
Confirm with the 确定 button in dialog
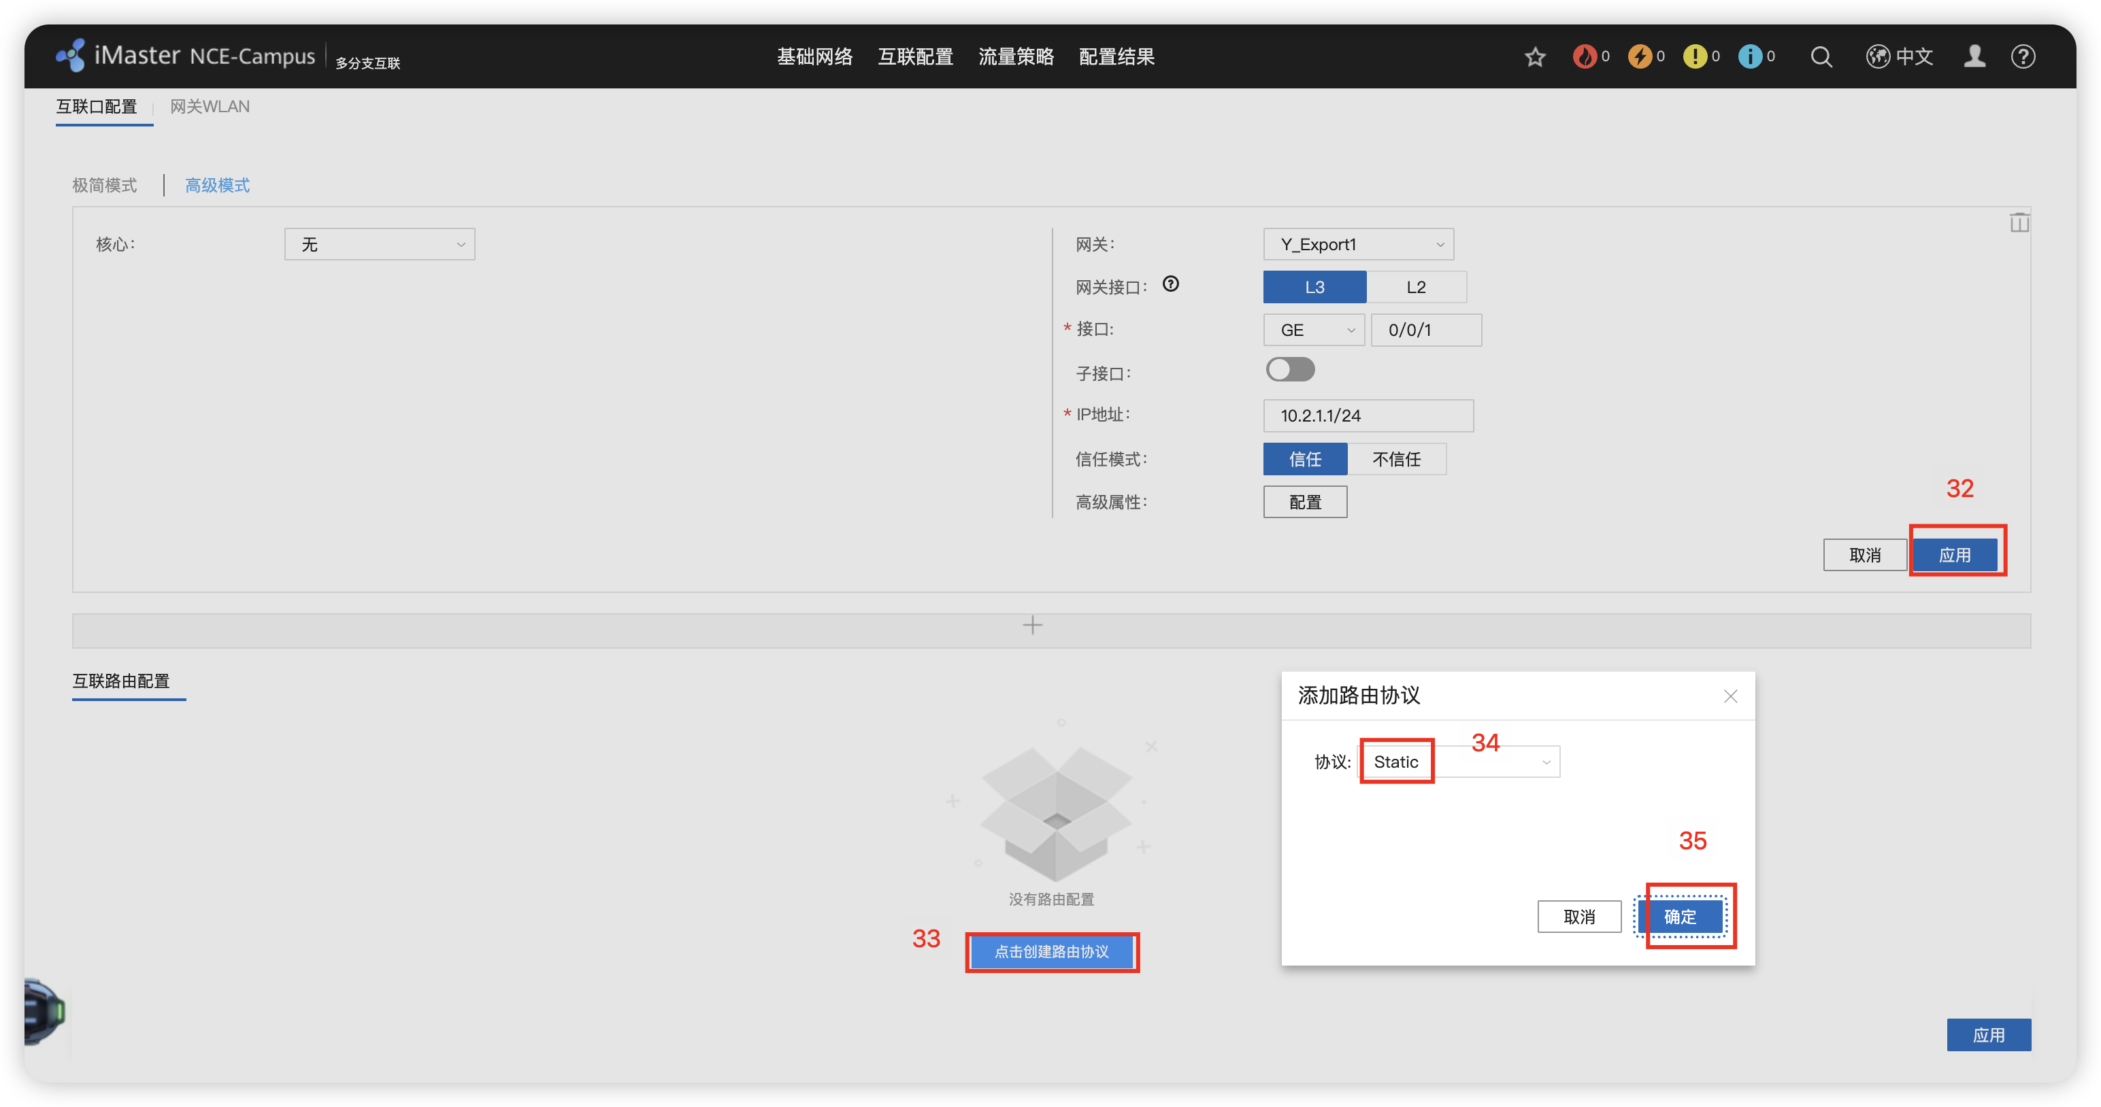(1680, 916)
